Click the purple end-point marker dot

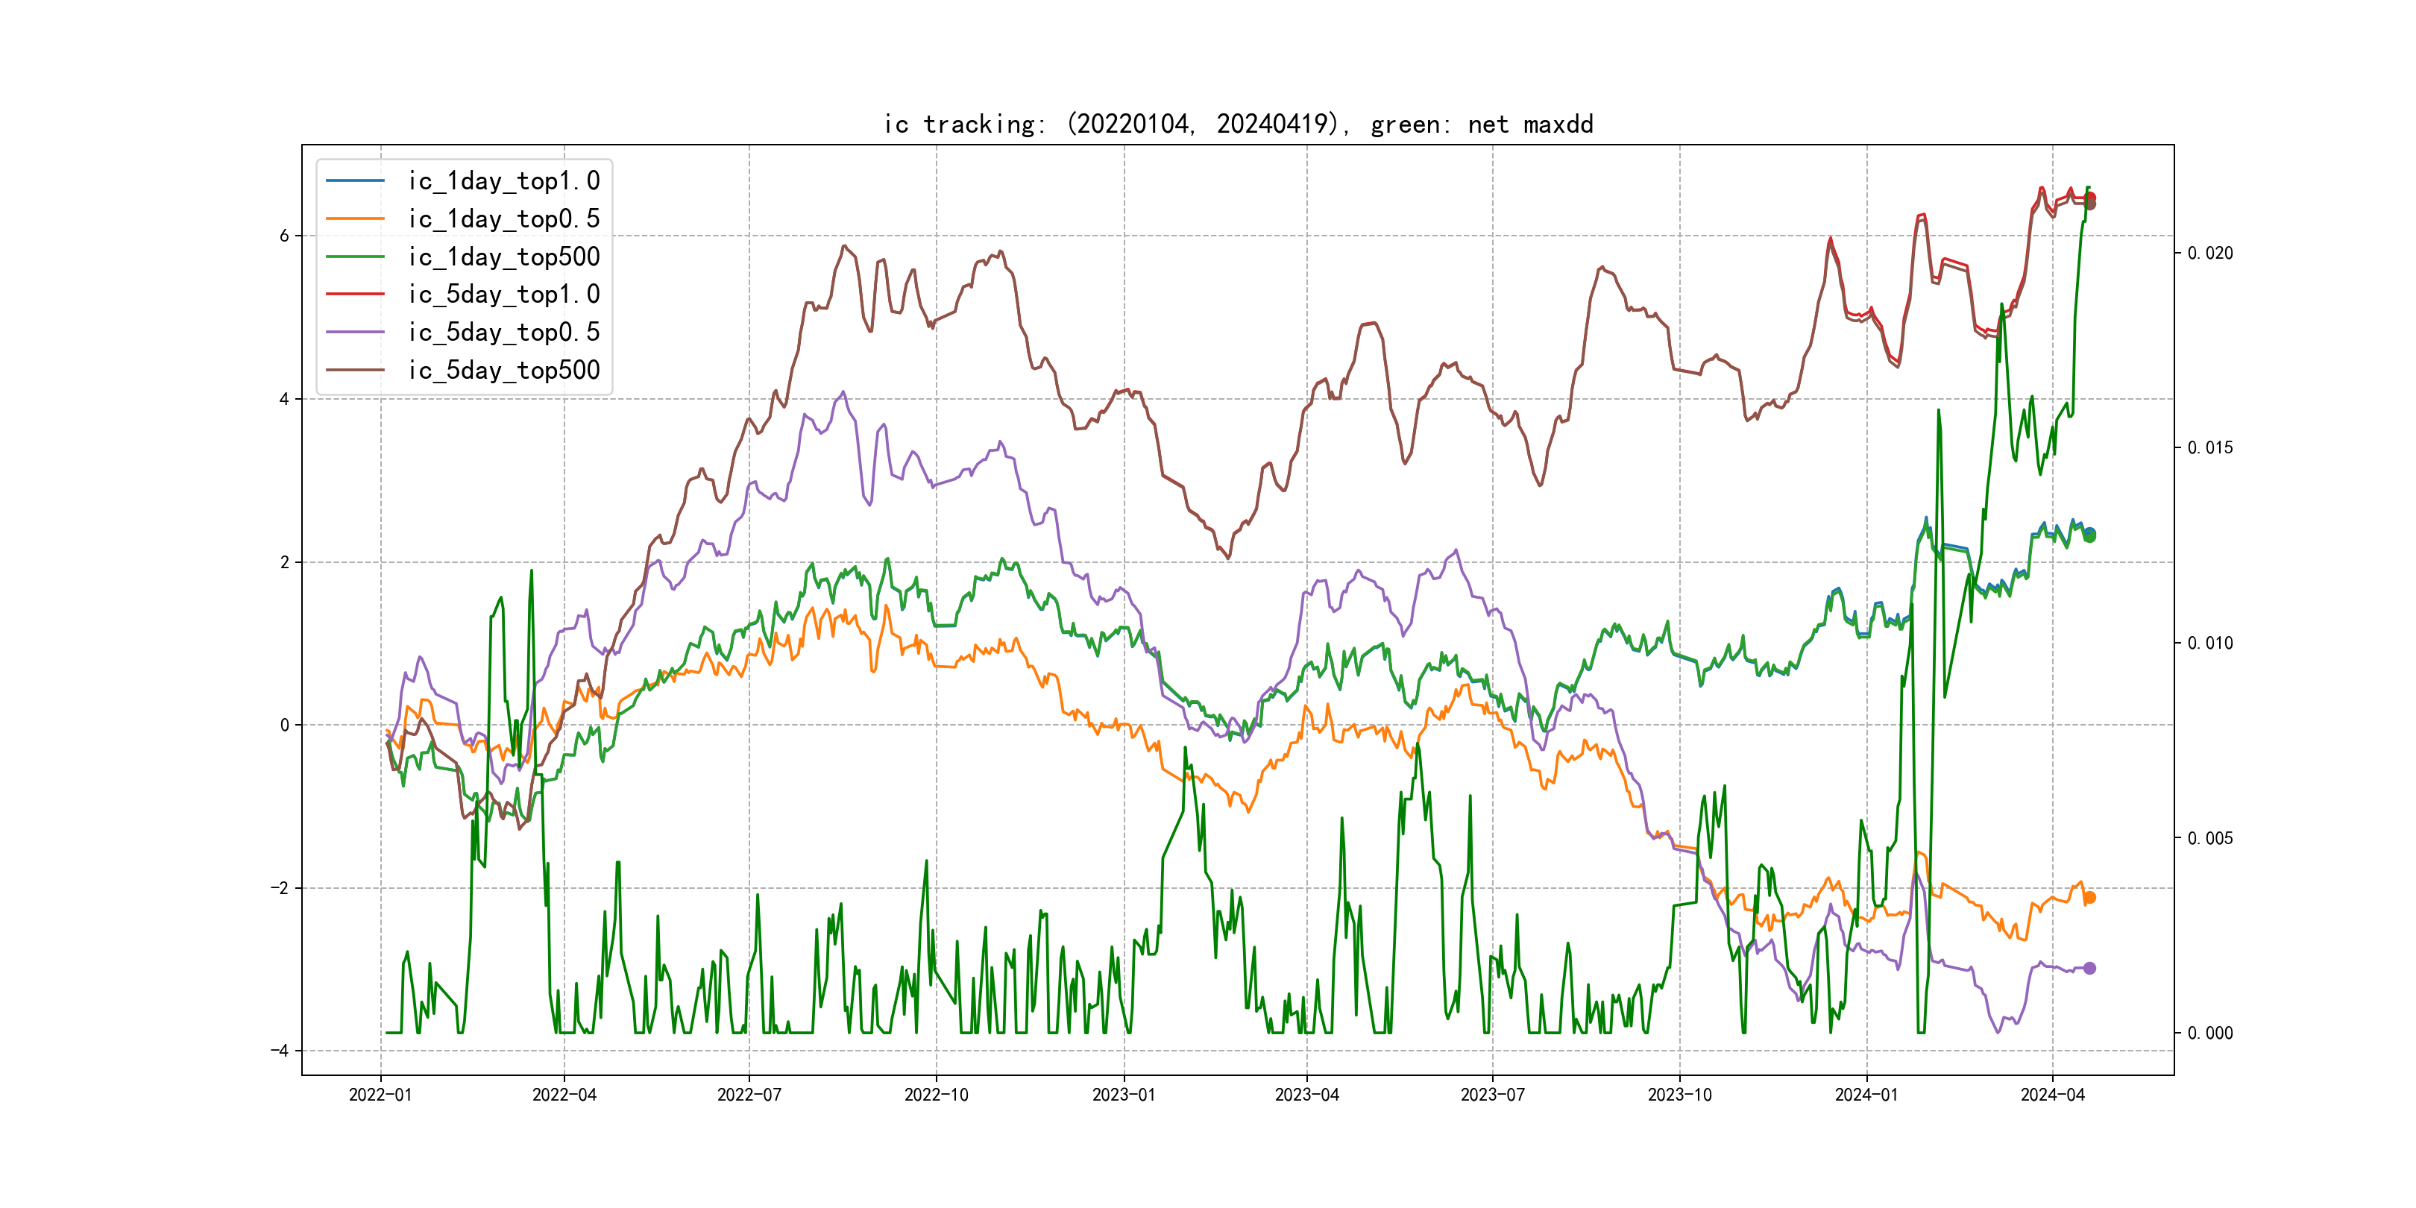point(2089,968)
